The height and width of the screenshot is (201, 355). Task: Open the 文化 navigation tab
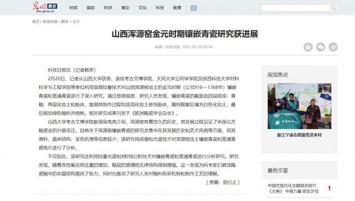click(x=143, y=8)
